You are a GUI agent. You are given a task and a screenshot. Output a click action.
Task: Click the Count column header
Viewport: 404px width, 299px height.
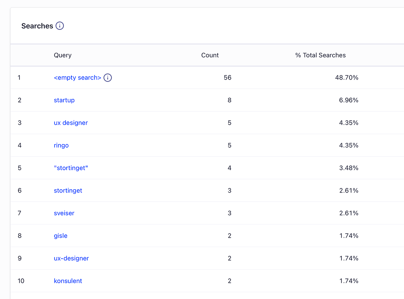click(210, 55)
